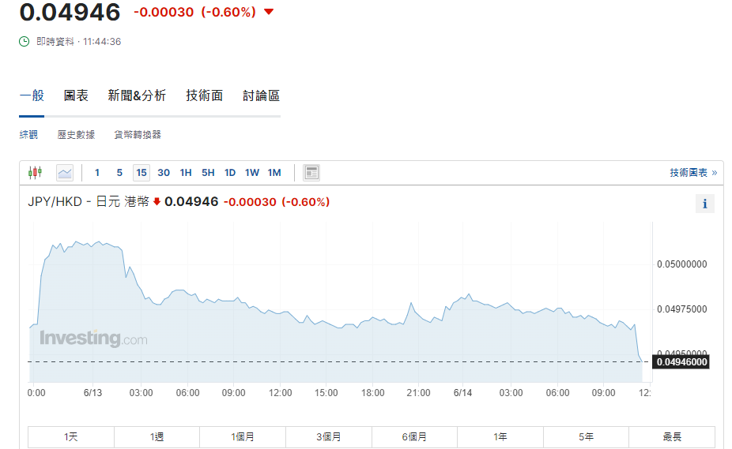This screenshot has width=732, height=449.
Task: Click the clock icon beside real-time data
Action: point(25,41)
